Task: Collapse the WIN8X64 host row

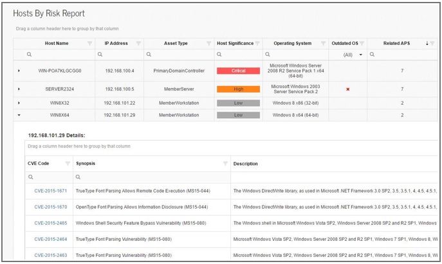Action: (x=19, y=115)
